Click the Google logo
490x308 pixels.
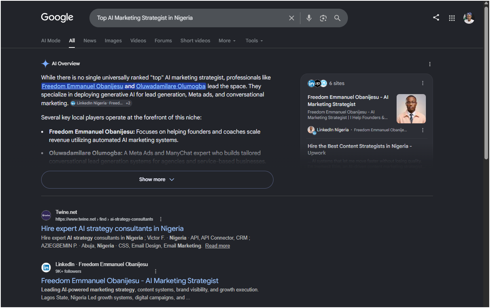click(x=57, y=18)
